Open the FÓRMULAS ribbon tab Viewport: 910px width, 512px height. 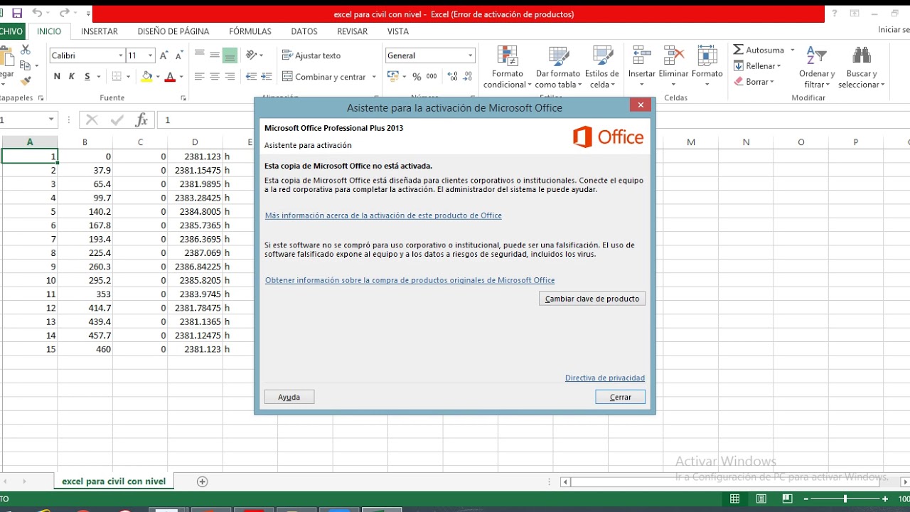click(250, 31)
